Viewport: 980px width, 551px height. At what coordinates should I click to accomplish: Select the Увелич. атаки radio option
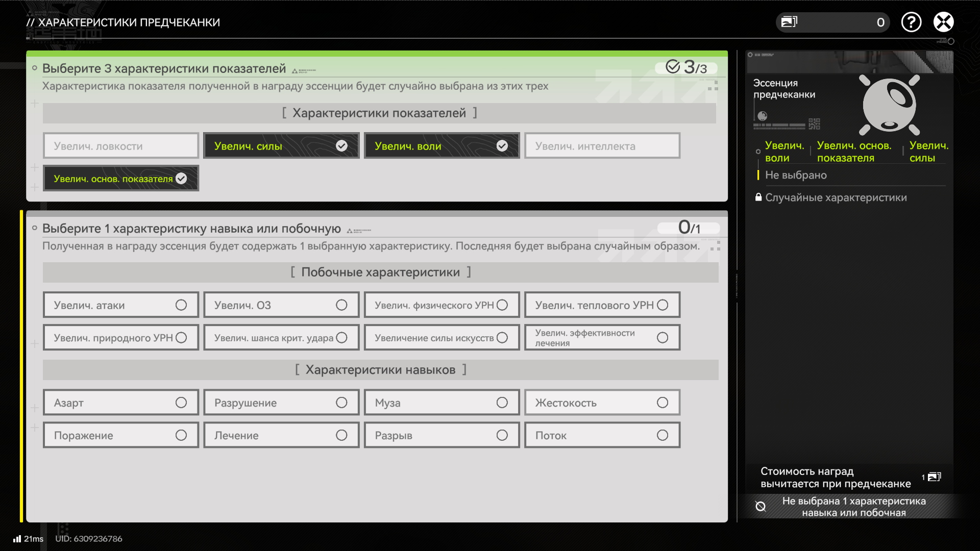(x=121, y=305)
